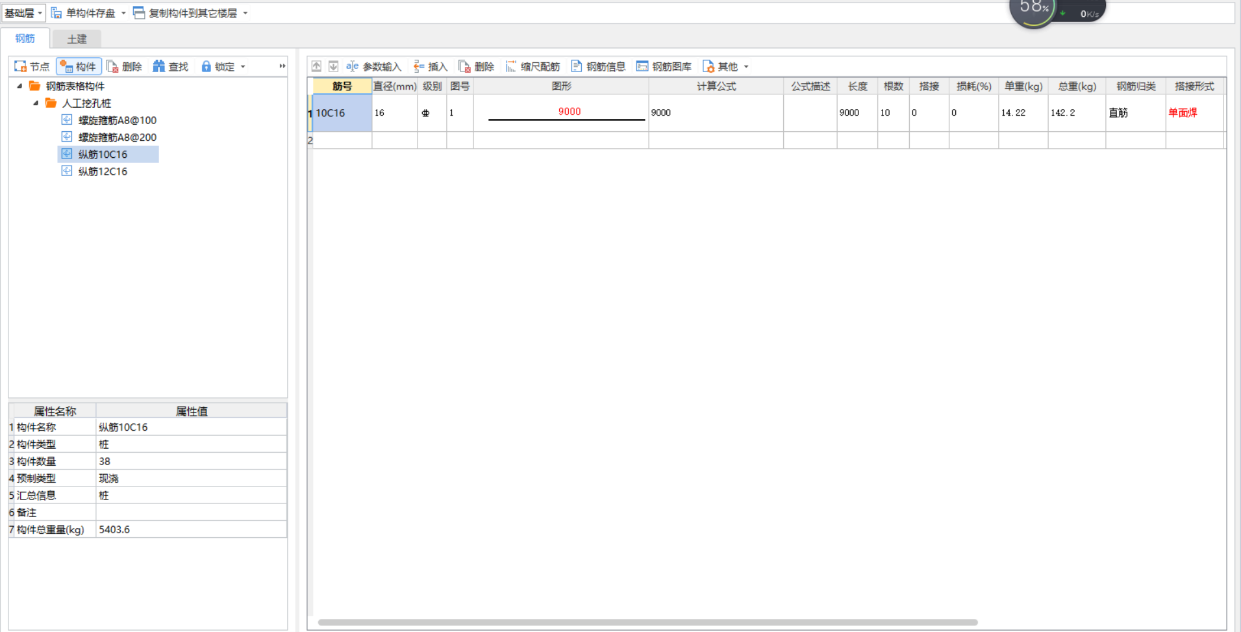This screenshot has height=632, width=1241.
Task: Select the row 1 header in the rebar table
Action: pyautogui.click(x=310, y=113)
